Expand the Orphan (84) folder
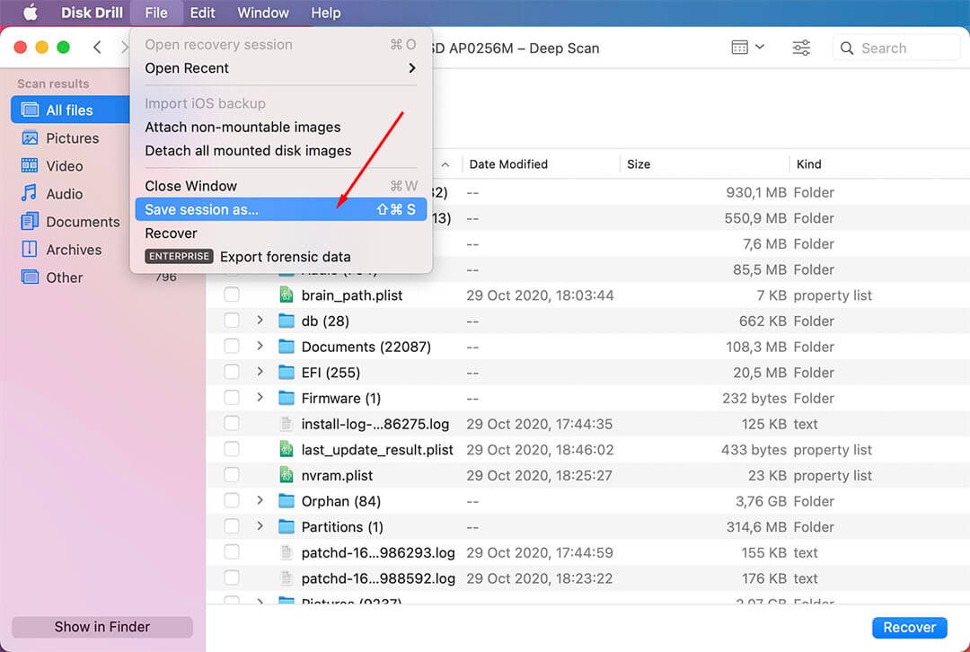The width and height of the screenshot is (970, 652). pyautogui.click(x=260, y=501)
